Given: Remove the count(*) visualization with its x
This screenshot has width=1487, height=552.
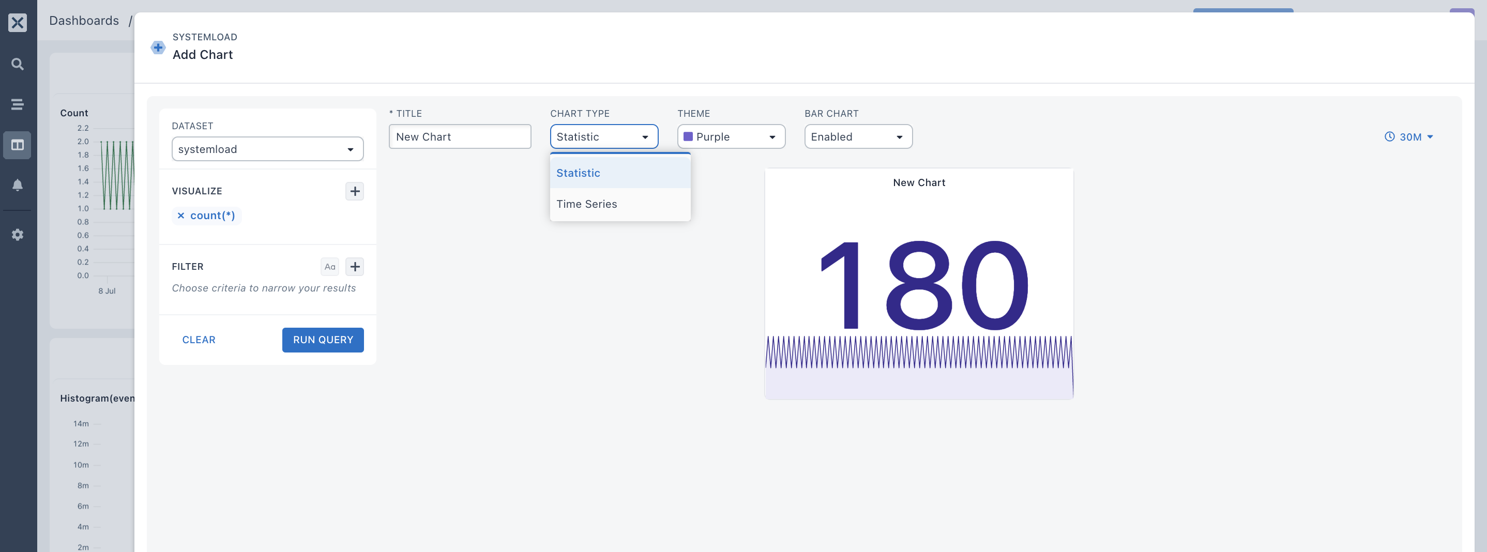Looking at the screenshot, I should [x=180, y=216].
